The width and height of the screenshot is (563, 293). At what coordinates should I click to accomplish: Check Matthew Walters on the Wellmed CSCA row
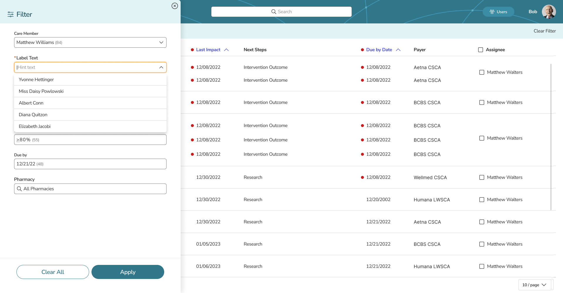click(482, 177)
